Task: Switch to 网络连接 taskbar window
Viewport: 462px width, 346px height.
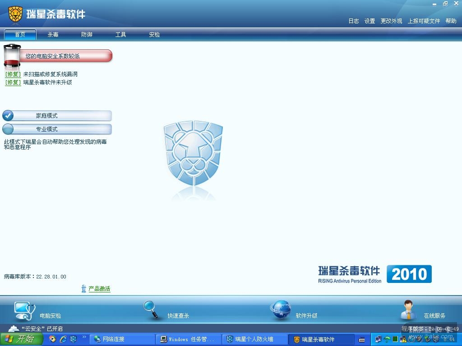Action: [122, 339]
